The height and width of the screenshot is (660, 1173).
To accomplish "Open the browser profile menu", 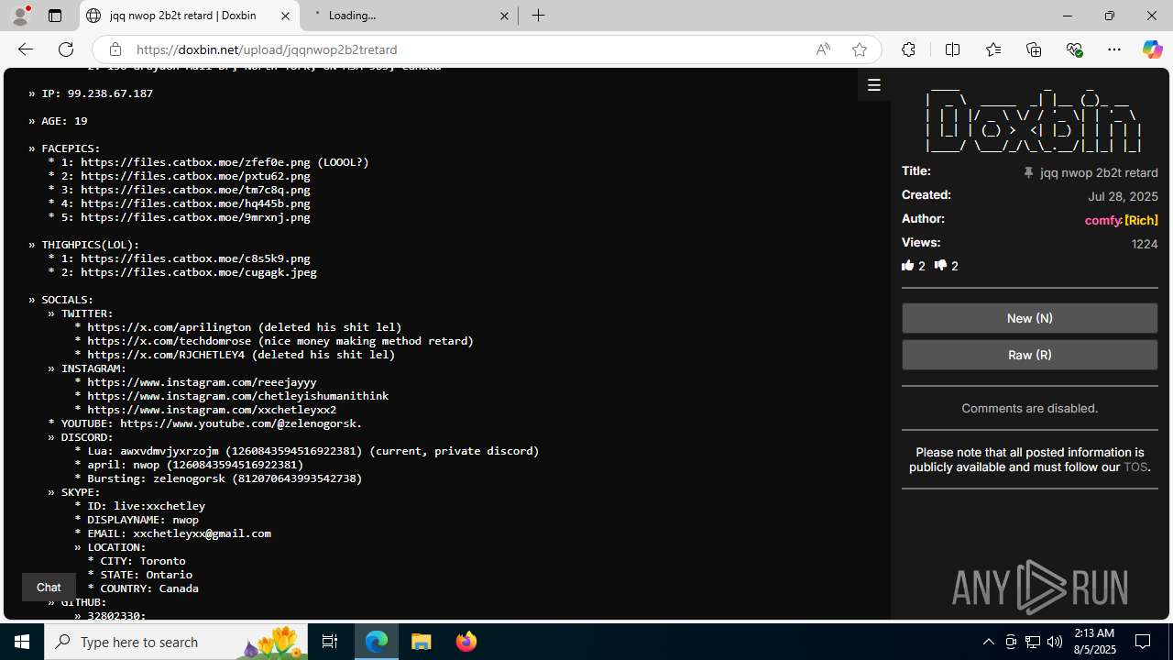I will coord(20,16).
